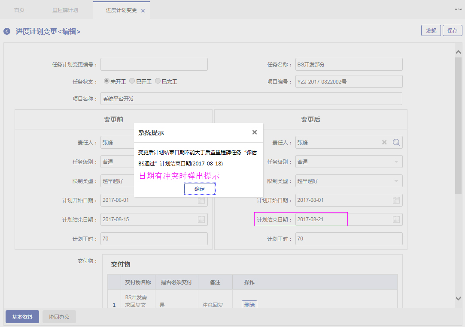Clear the 变更后 责任人 field with X icon

[x=384, y=142]
